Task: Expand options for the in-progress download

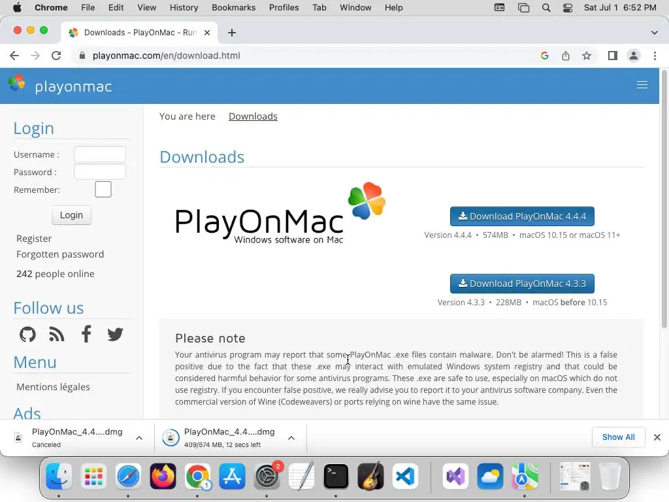Action: click(x=291, y=438)
